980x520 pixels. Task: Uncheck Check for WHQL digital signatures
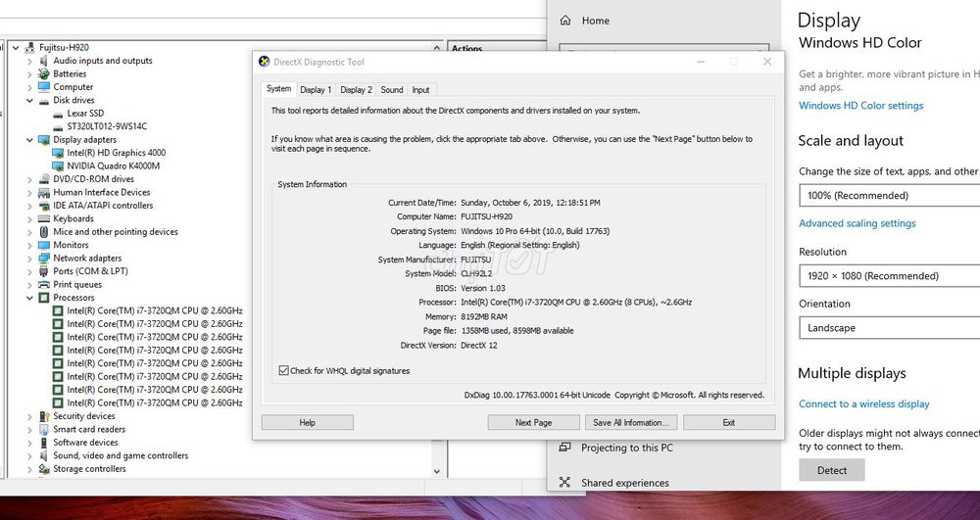pyautogui.click(x=284, y=370)
